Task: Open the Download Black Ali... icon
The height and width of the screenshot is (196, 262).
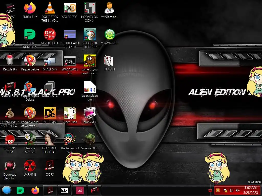Action: [10, 166]
